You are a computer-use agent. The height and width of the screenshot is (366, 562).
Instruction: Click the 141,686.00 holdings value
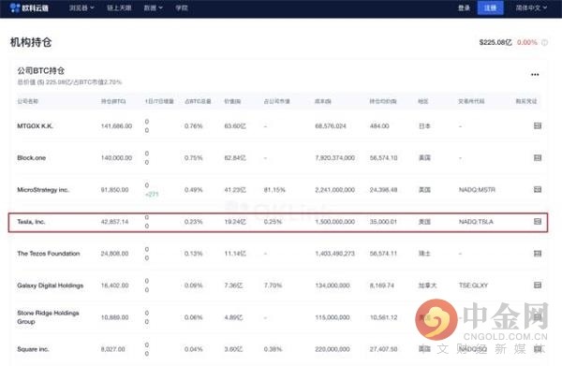point(116,126)
